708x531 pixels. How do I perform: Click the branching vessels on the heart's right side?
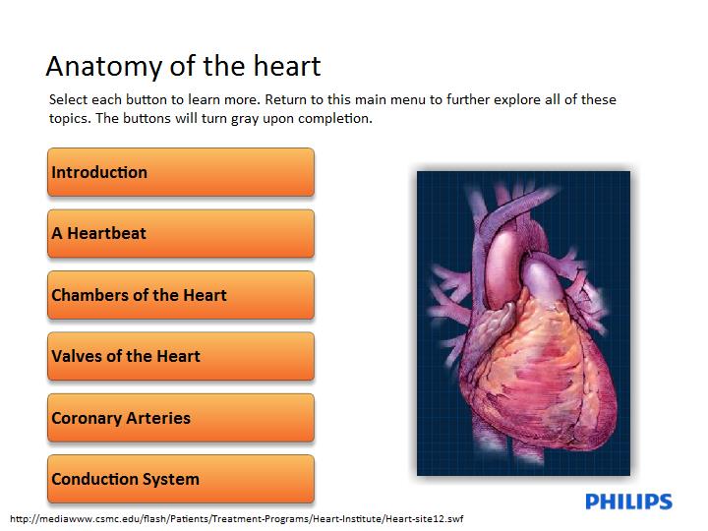coord(585,289)
